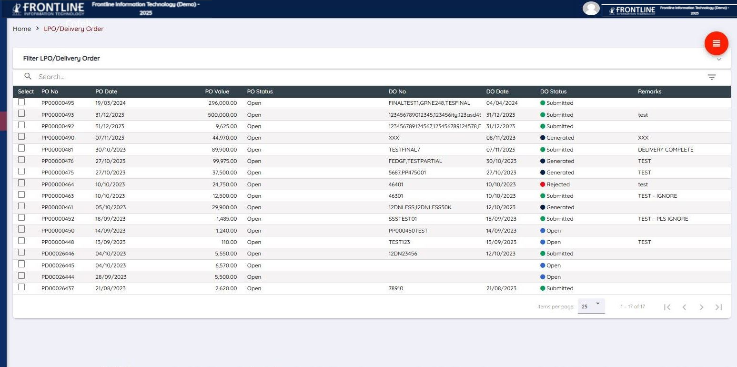This screenshot has width=737, height=367.
Task: Sort the table by PO No header
Action: (x=50, y=92)
